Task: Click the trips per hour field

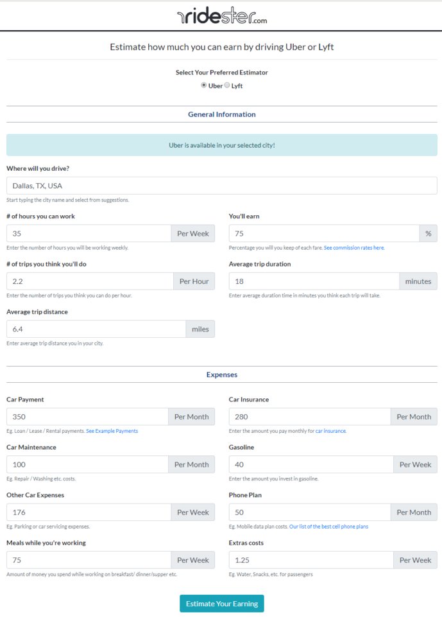Action: click(x=88, y=281)
